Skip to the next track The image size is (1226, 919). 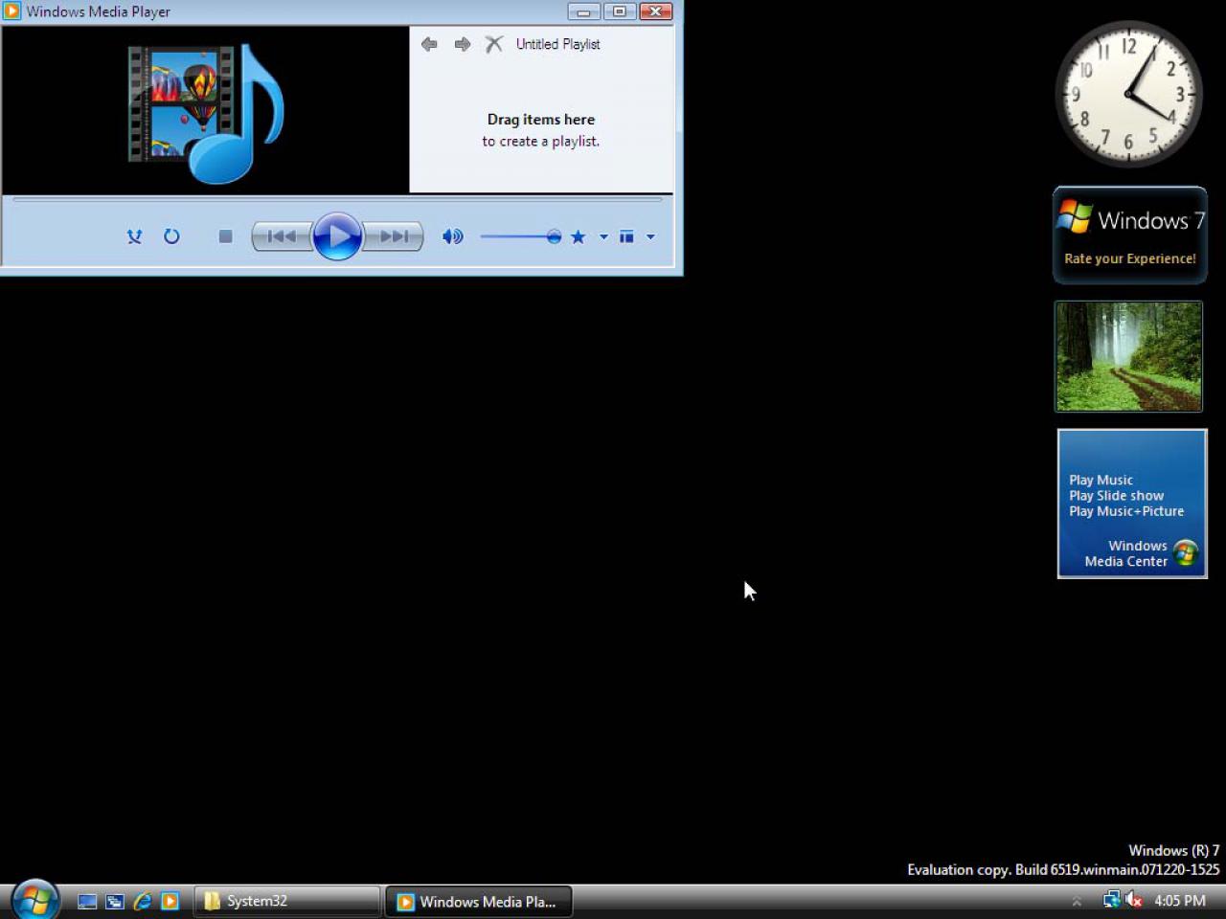click(x=394, y=236)
